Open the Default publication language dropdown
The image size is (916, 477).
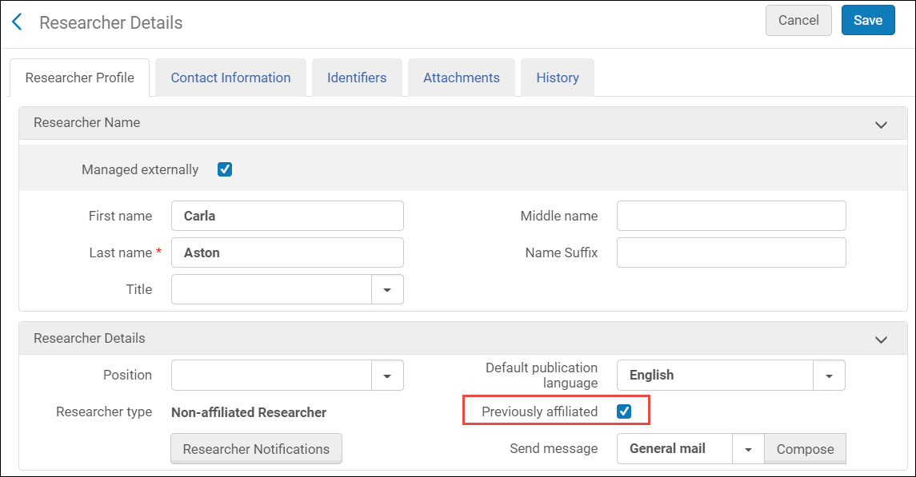pyautogui.click(x=829, y=375)
